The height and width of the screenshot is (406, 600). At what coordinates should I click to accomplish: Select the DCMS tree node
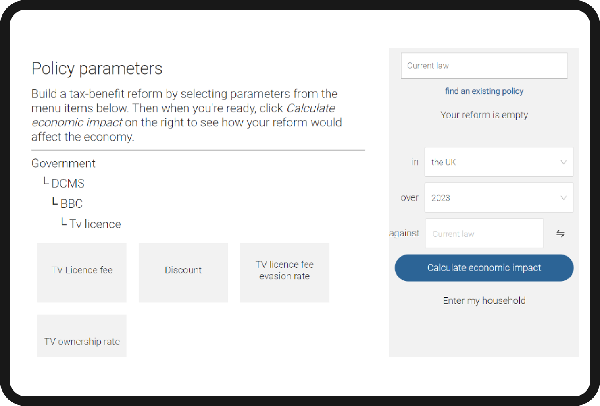coord(68,184)
